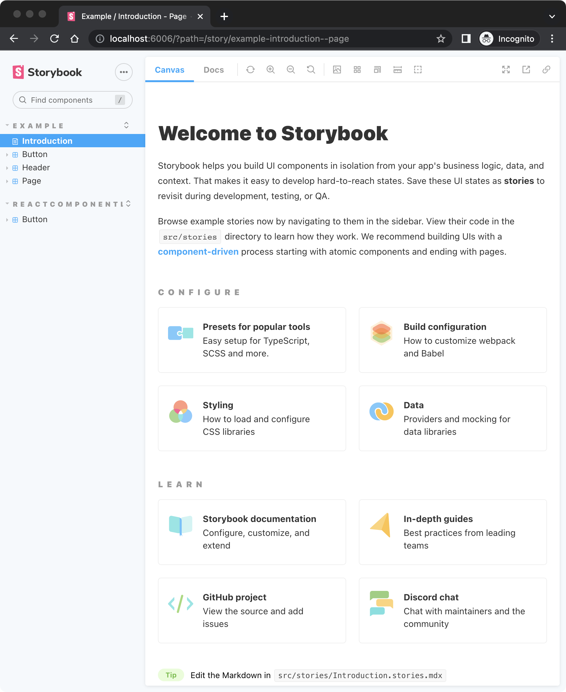
Task: Click the remount component icon in toolbar
Action: click(250, 70)
